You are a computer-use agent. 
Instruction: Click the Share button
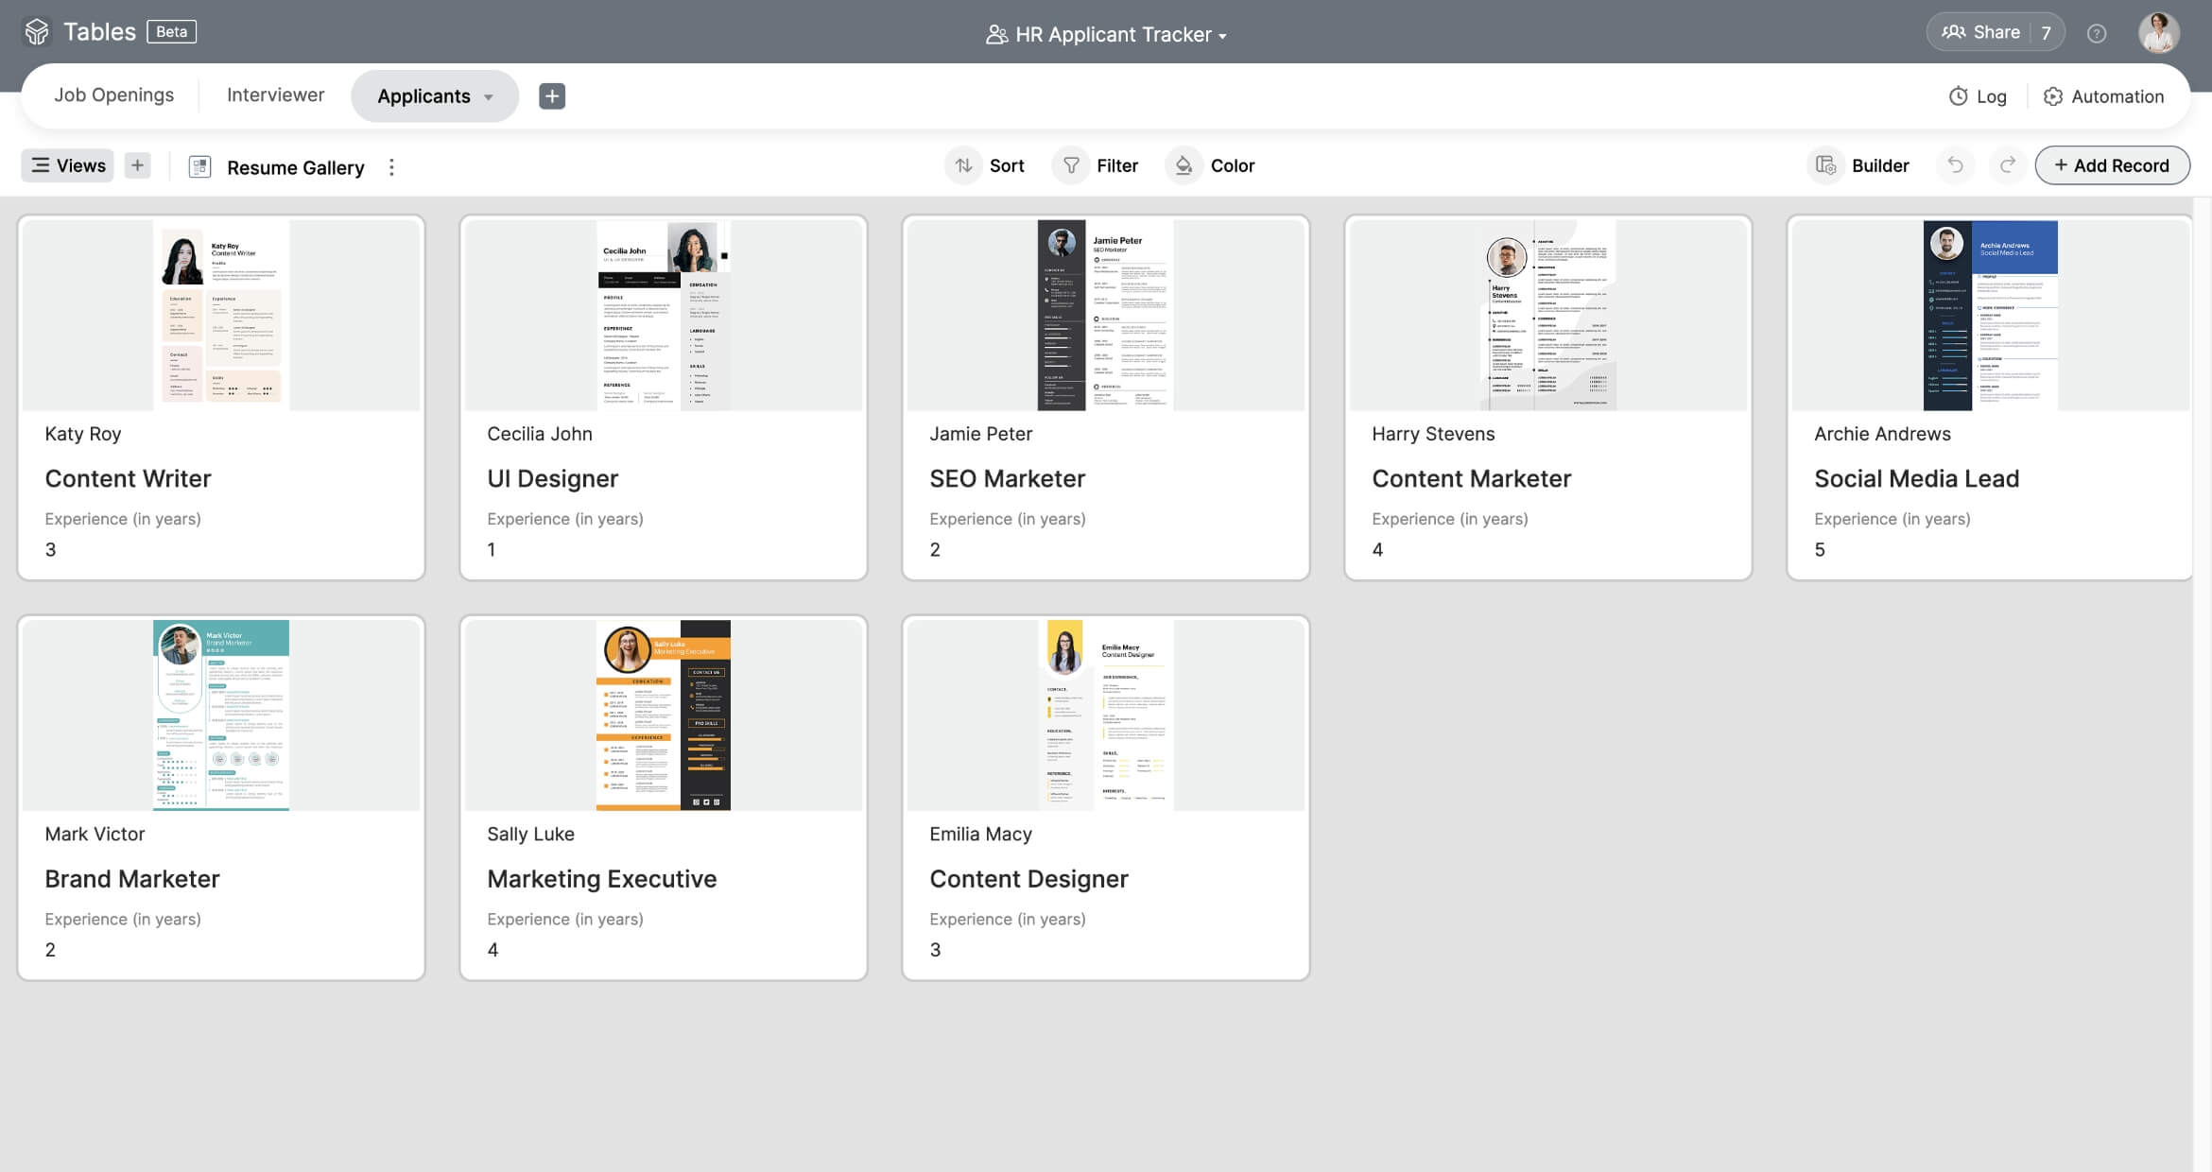(1981, 32)
